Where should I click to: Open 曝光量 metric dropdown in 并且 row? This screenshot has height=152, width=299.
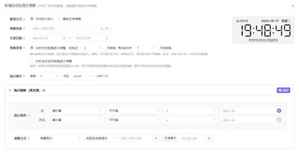point(77,120)
